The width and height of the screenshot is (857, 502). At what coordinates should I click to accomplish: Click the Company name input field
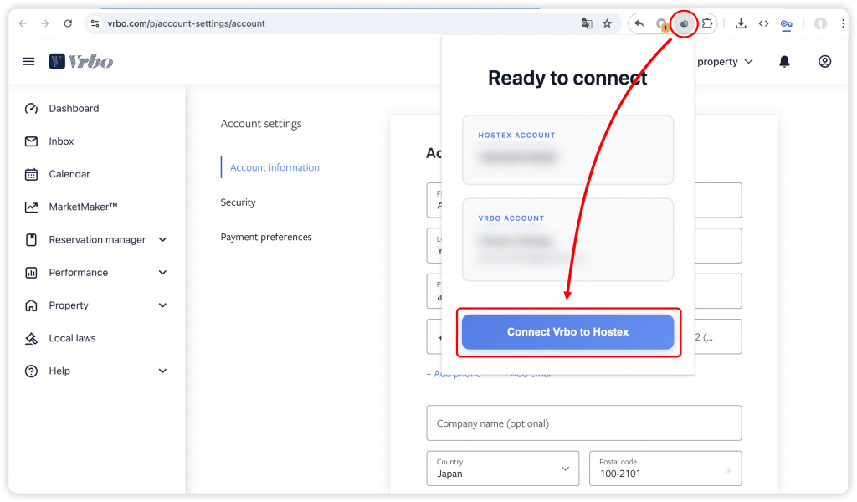click(x=583, y=423)
